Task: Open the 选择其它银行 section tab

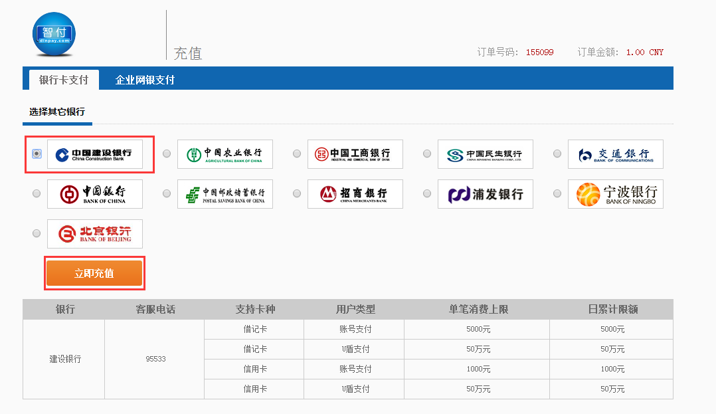Action: (57, 112)
